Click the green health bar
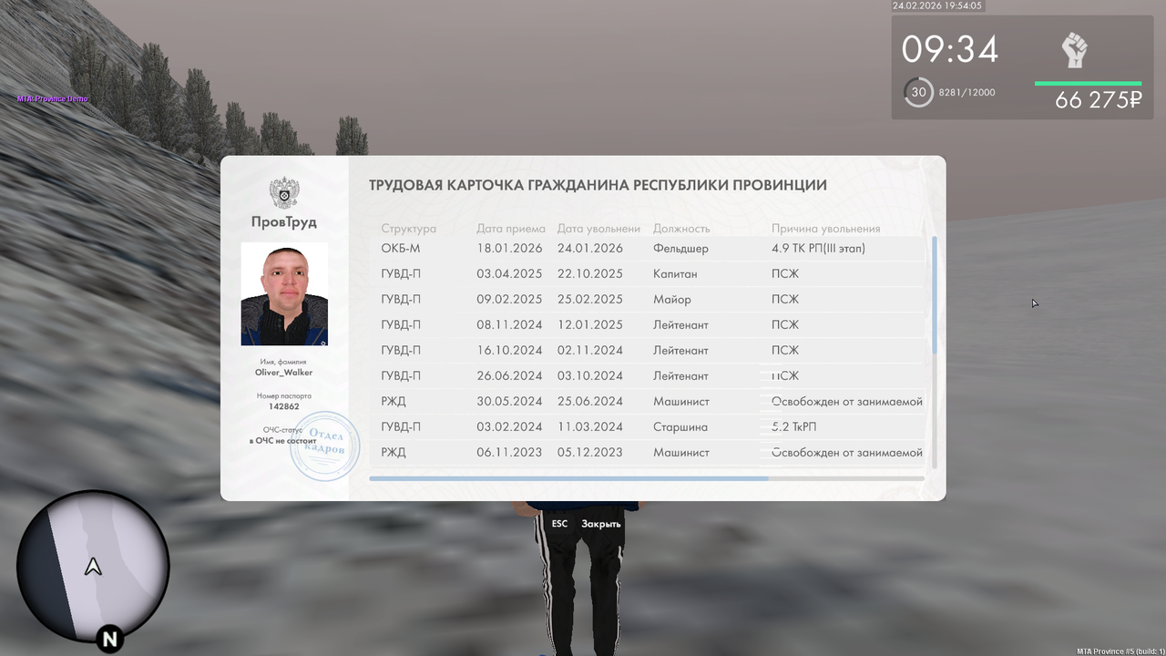 (x=1088, y=84)
